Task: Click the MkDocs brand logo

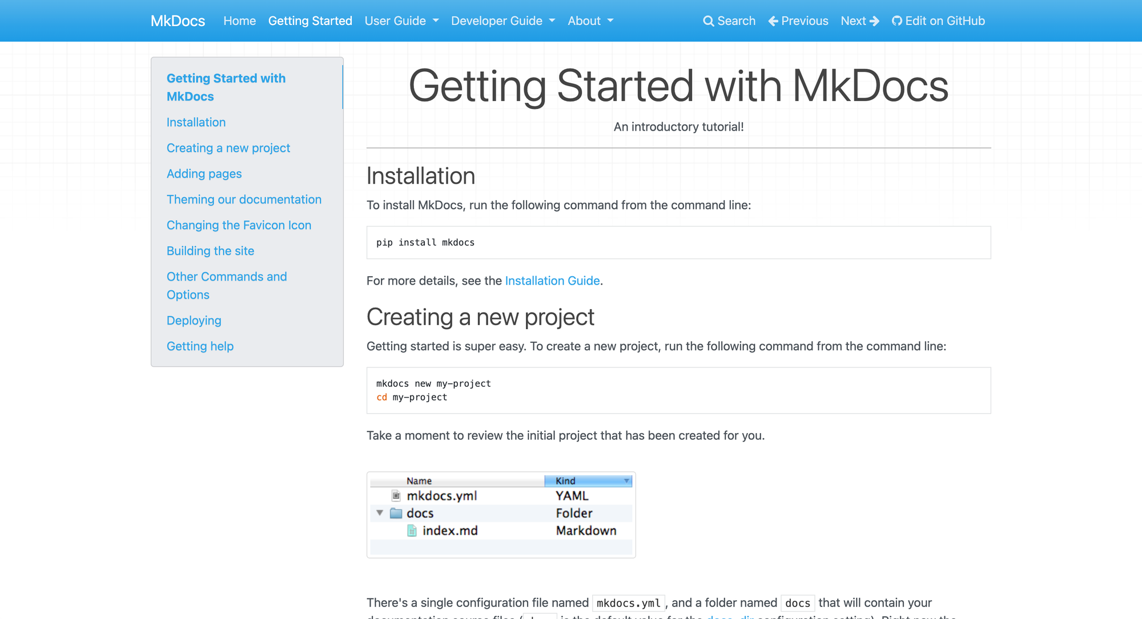Action: coord(178,21)
